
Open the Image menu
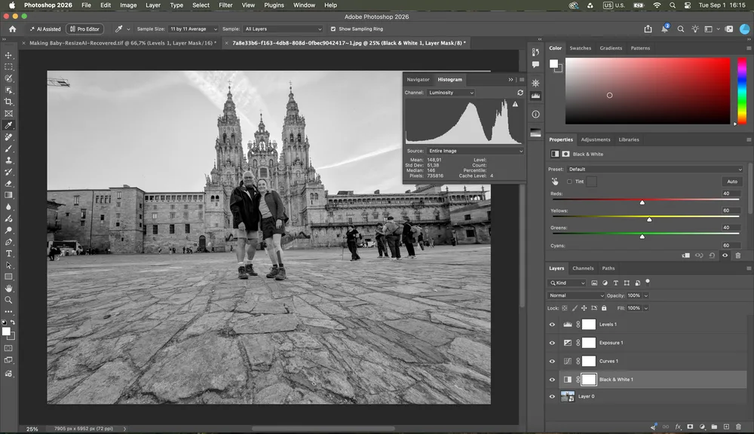[128, 5]
